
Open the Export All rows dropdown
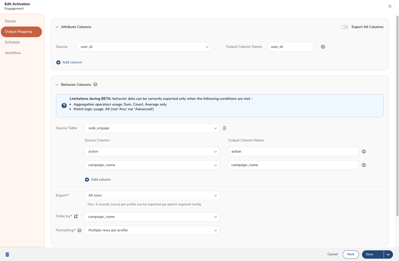coord(152,195)
